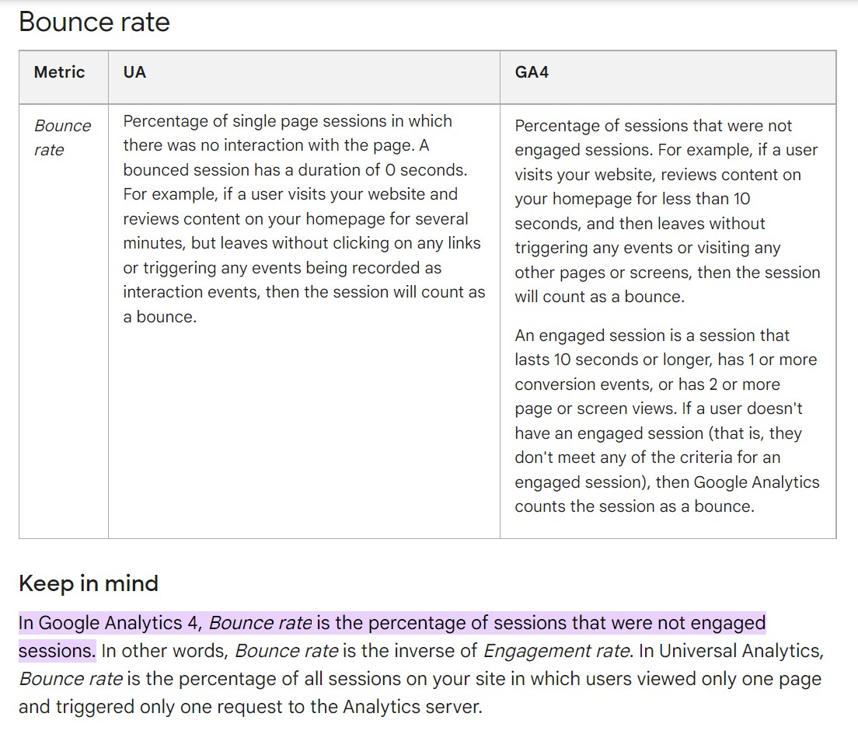Select the "Metric" column header
The height and width of the screenshot is (734, 858).
pyautogui.click(x=59, y=72)
